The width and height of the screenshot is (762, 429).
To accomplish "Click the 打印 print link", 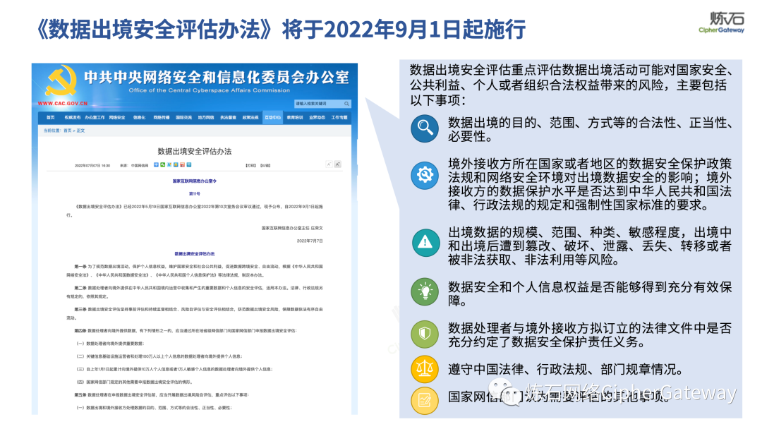I will [250, 165].
